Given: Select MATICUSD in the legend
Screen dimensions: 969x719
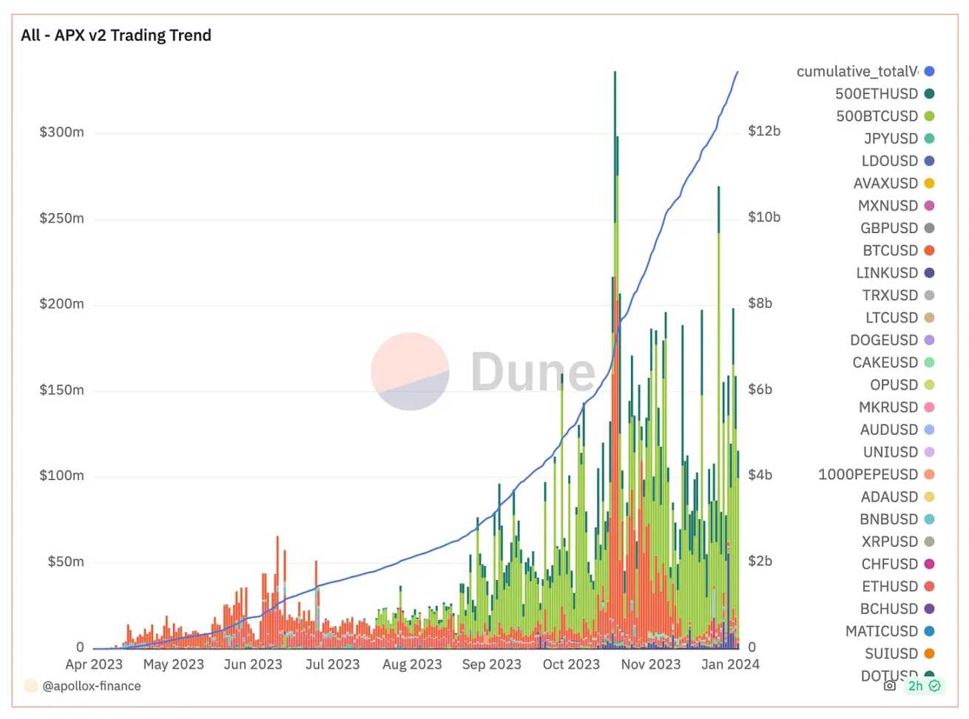Looking at the screenshot, I should tap(890, 631).
